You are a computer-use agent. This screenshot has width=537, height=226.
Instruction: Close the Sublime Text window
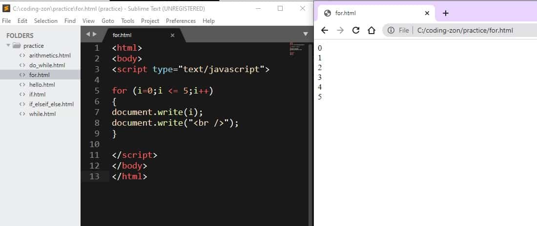pos(302,8)
